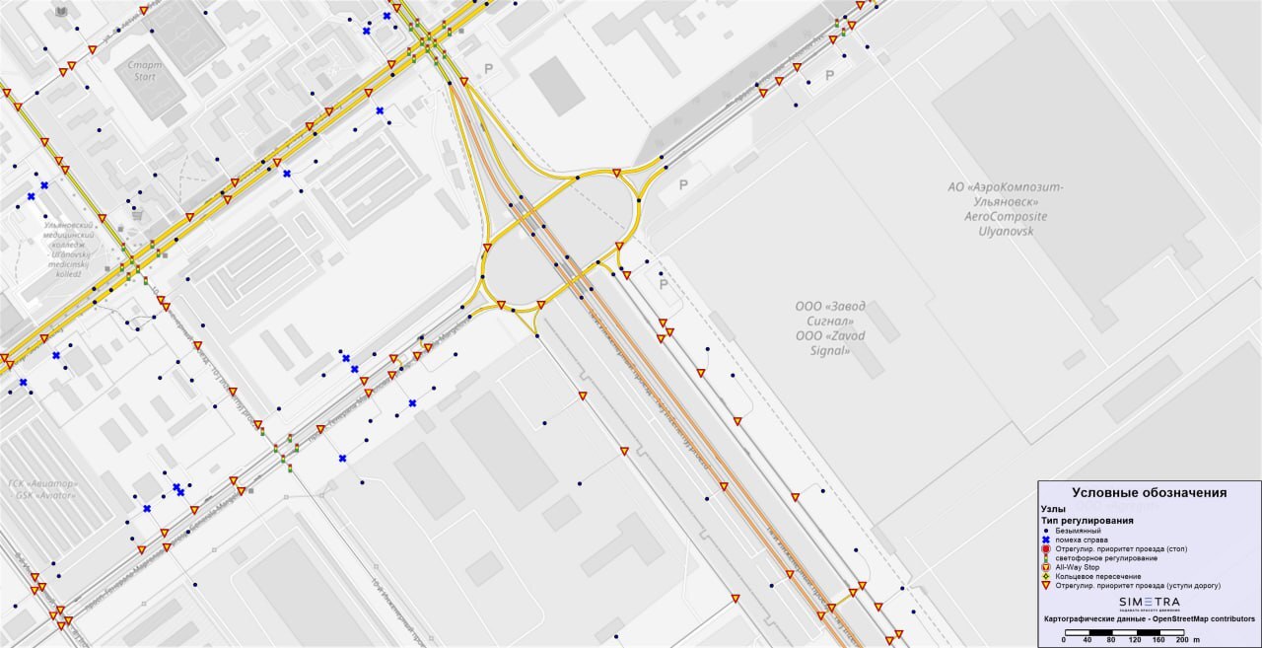1262x648 pixels.
Task: Click the legend label помеха справа
Action: coord(1082,540)
